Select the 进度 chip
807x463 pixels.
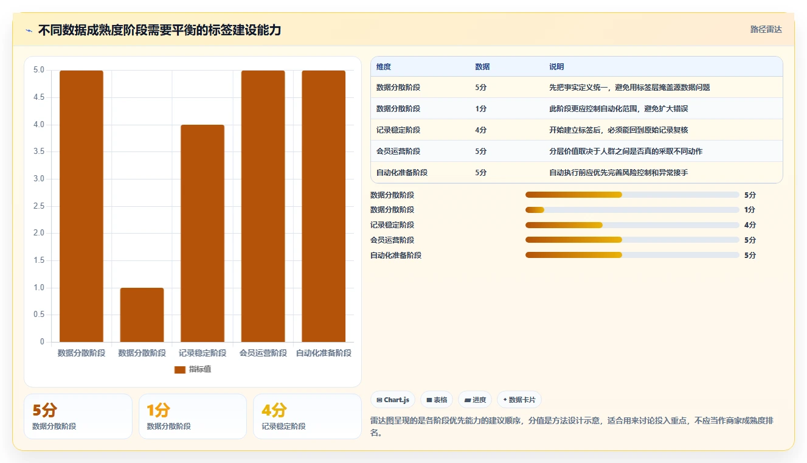point(475,400)
